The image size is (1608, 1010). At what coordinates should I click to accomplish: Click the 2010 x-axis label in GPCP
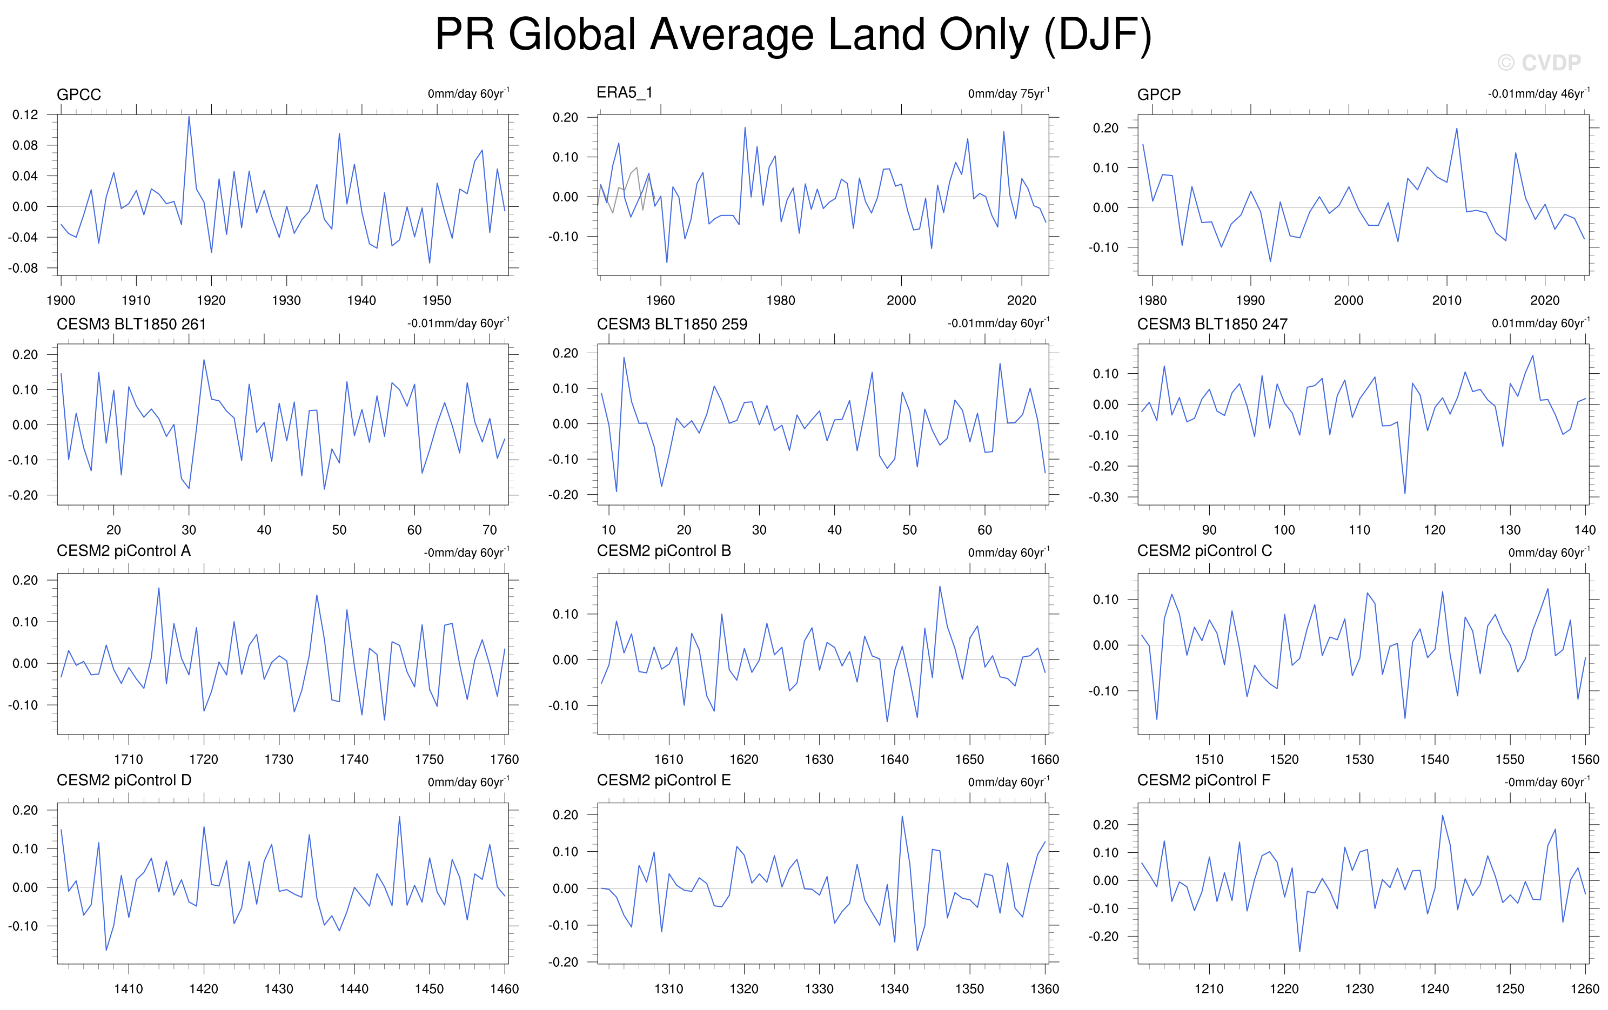1446,300
